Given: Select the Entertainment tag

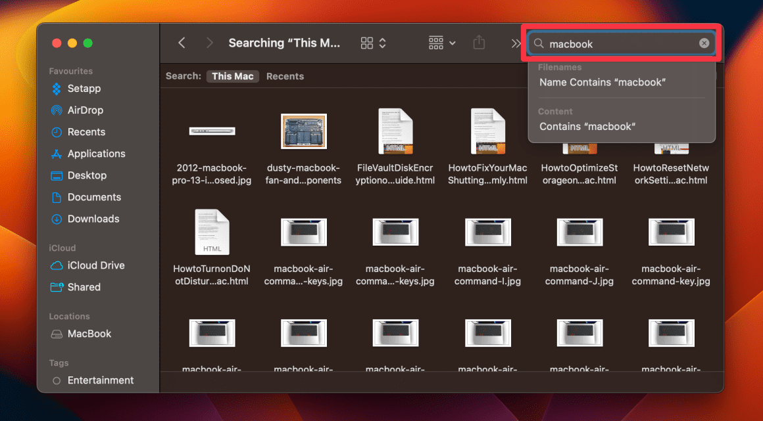Looking at the screenshot, I should tap(100, 380).
